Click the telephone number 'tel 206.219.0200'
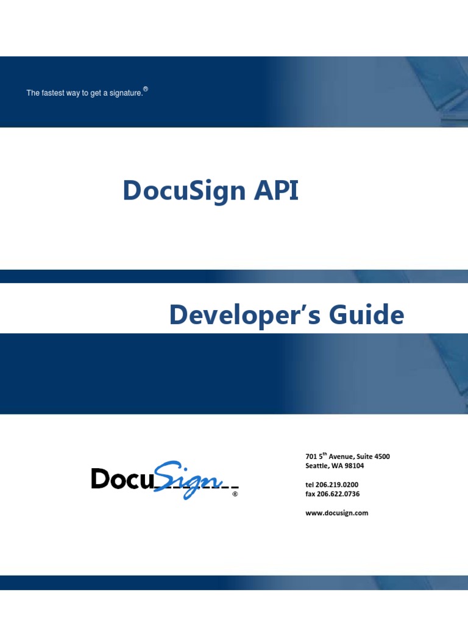 coord(331,485)
